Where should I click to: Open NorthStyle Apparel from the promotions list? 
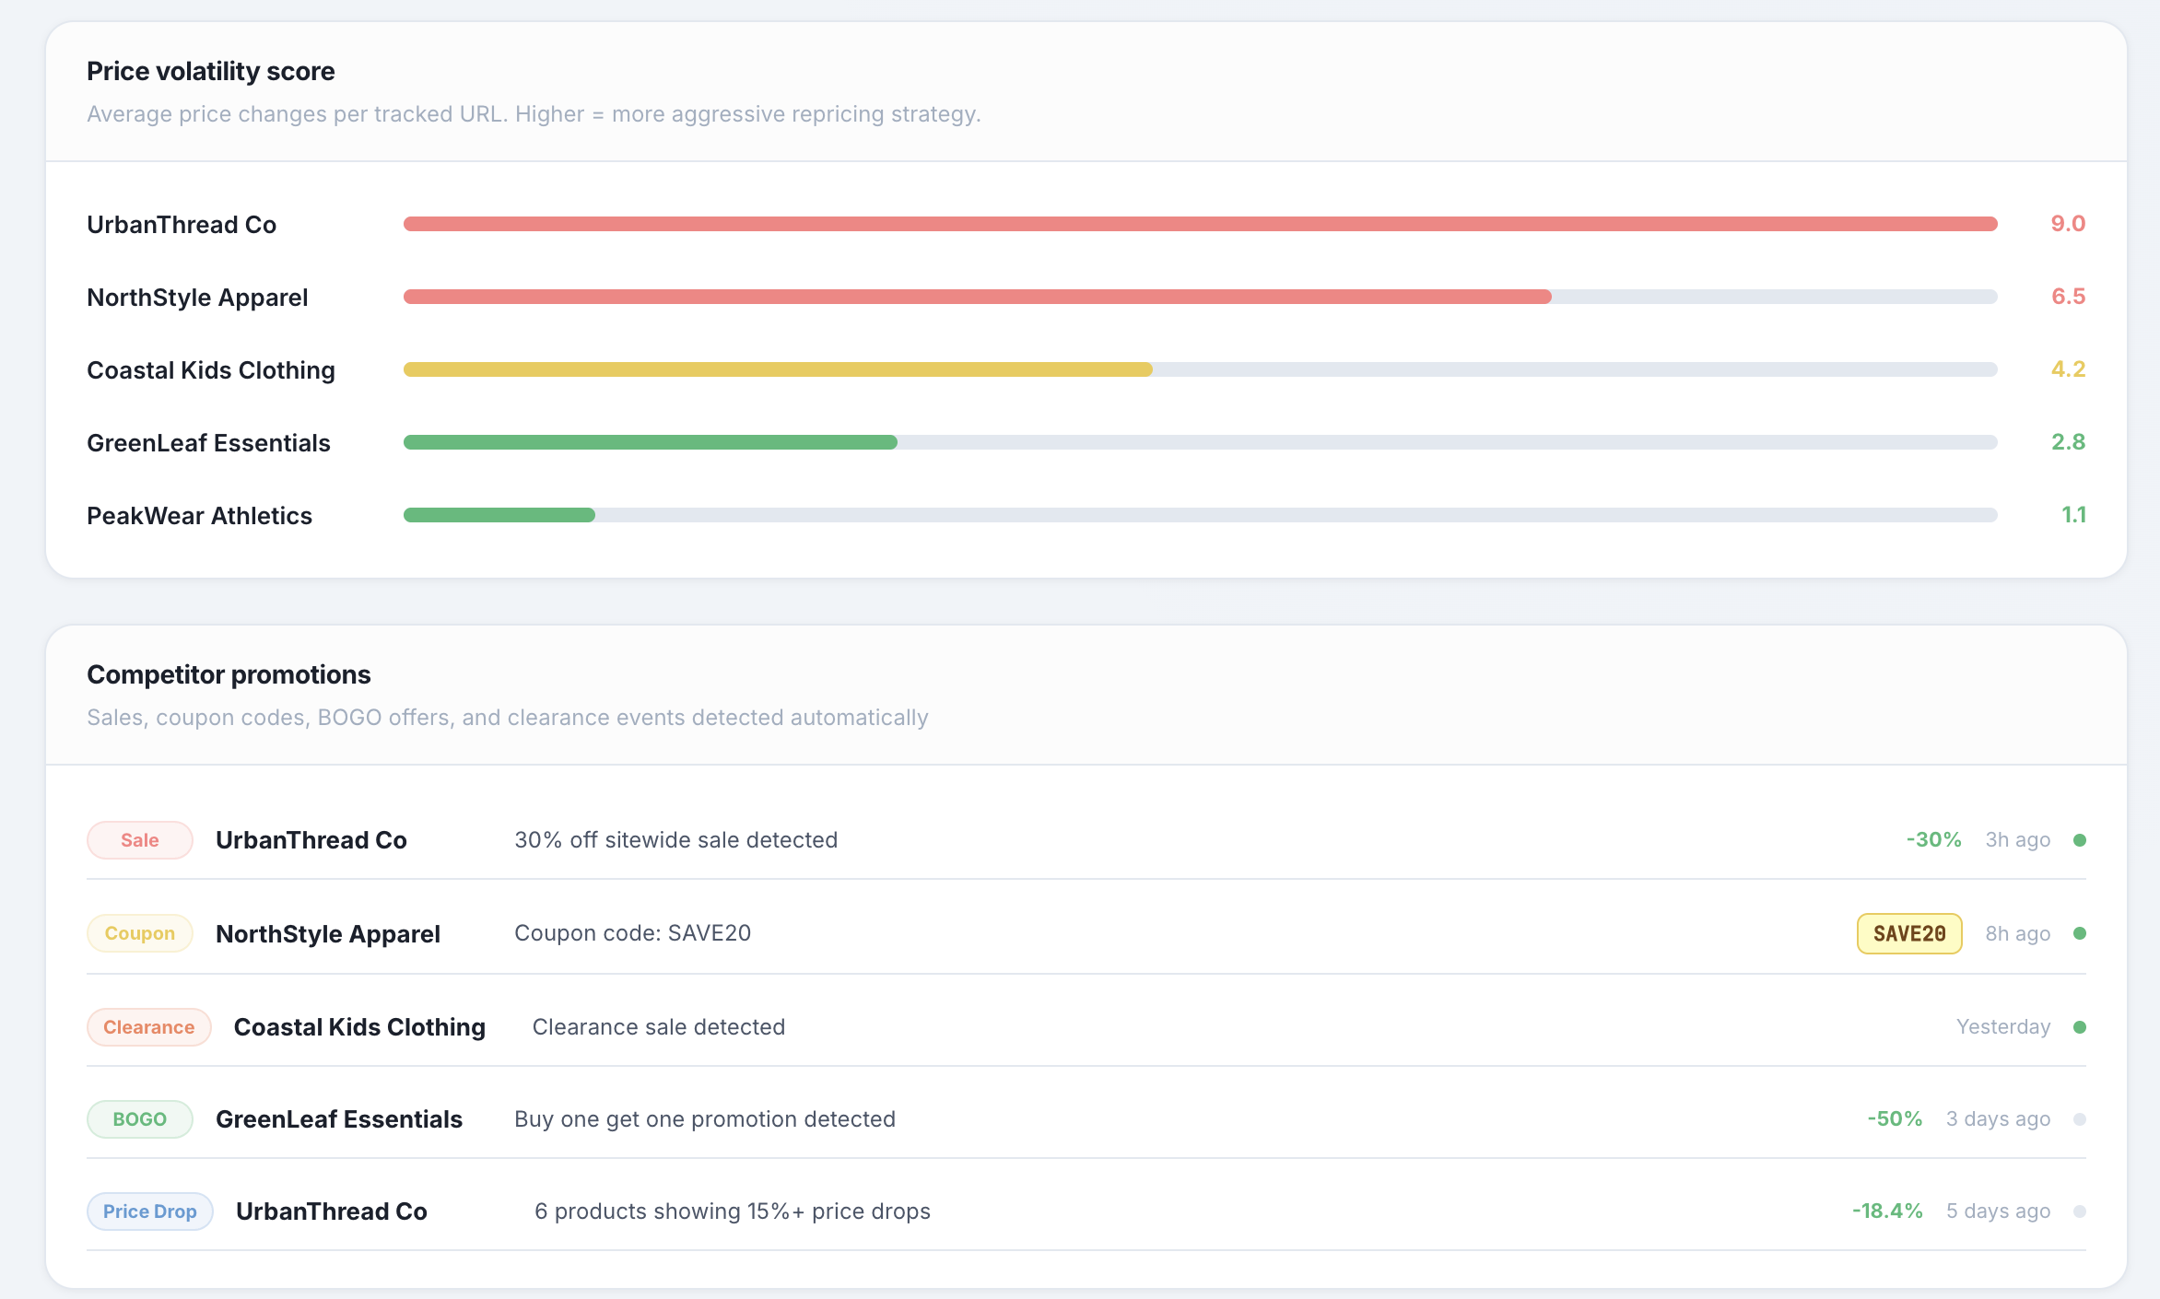327,932
